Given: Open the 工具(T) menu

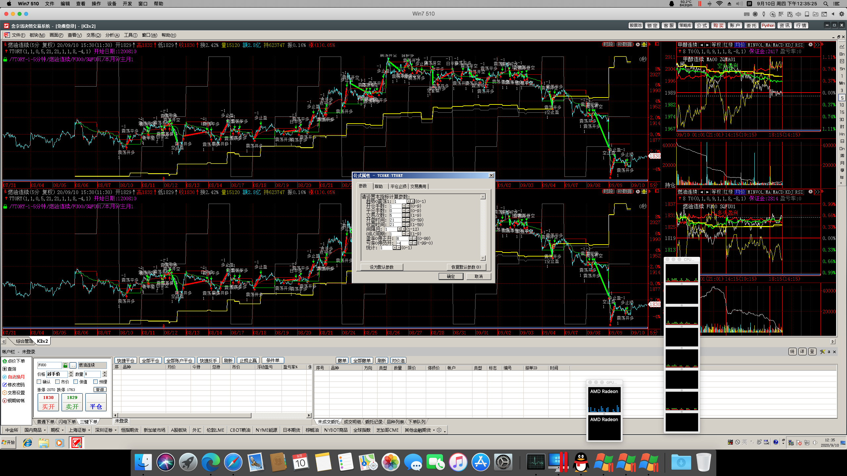Looking at the screenshot, I should (131, 35).
